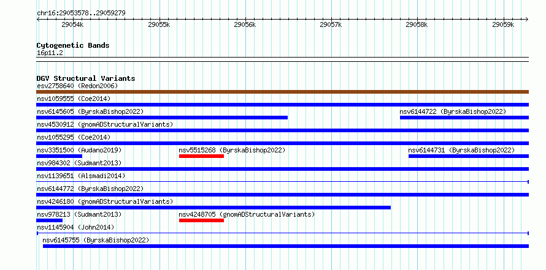Click the ruler's right arrowhead
This screenshot has height=270, width=546.
coord(527,19)
